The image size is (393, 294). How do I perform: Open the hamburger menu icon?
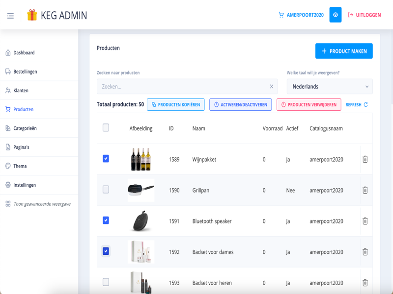point(10,16)
